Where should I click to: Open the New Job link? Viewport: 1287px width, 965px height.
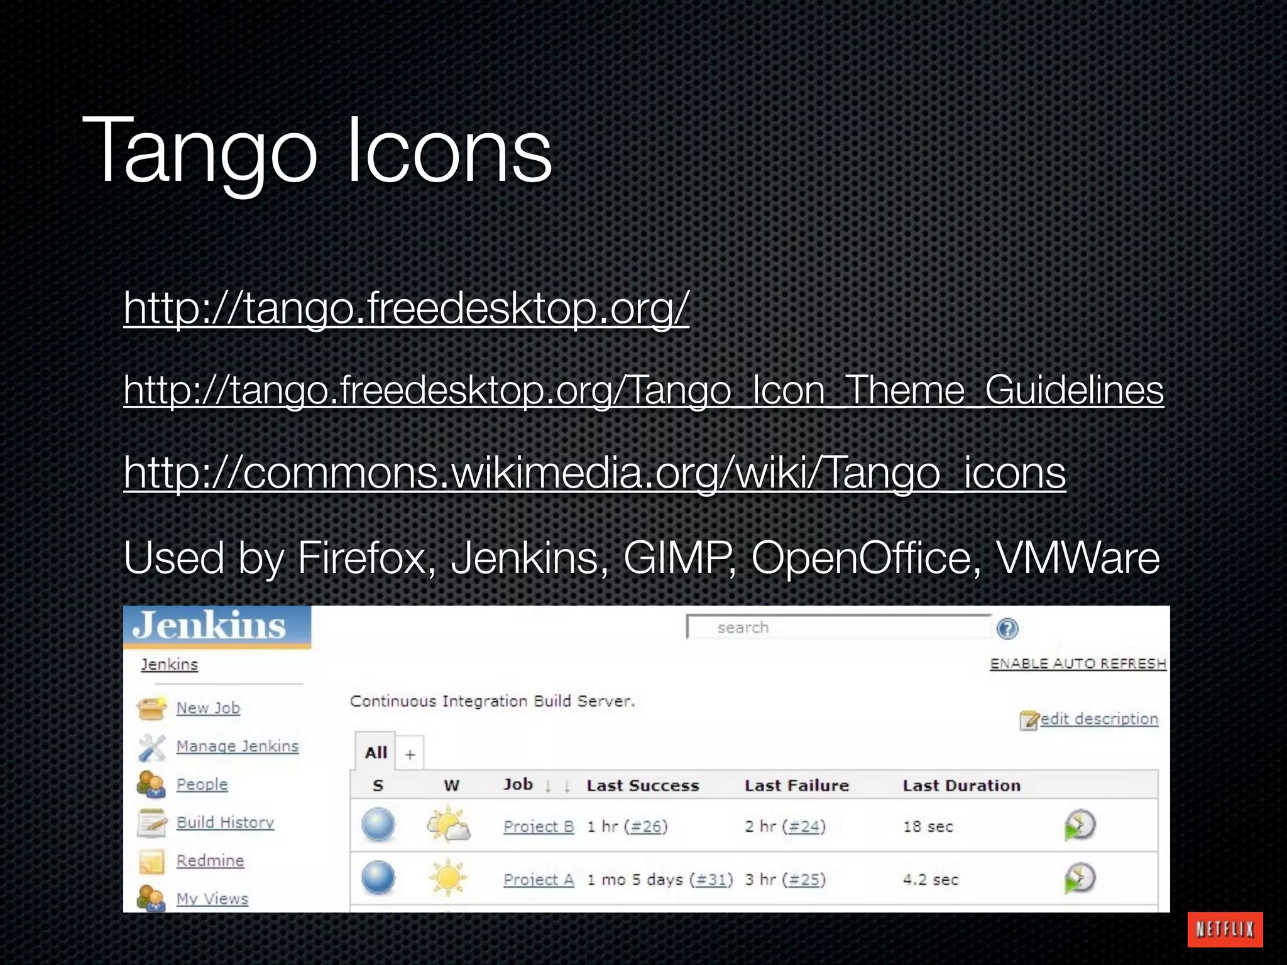point(208,708)
